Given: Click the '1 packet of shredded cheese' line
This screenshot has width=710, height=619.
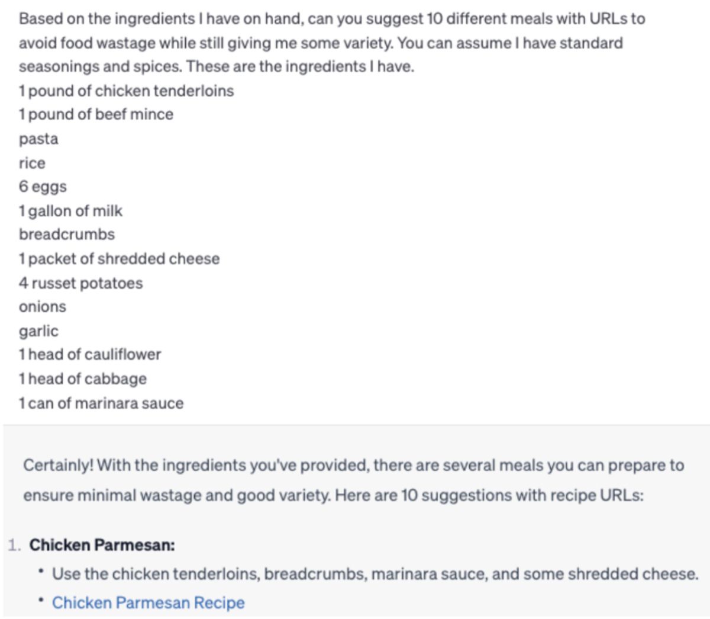Looking at the screenshot, I should (119, 259).
